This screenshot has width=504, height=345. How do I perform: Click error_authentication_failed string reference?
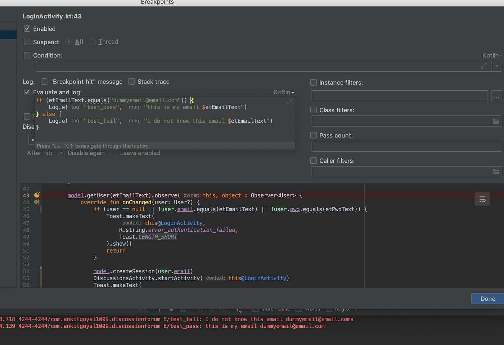(192, 230)
